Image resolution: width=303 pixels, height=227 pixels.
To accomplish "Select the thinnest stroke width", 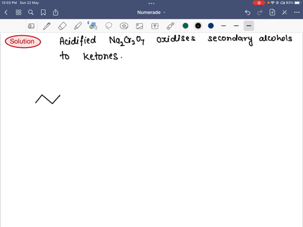I will tap(223, 26).
